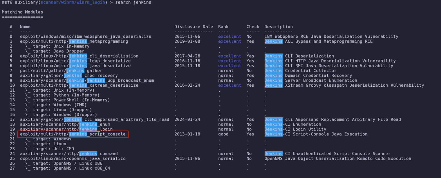Click "Jenkins cli Ampersand Replacement Arbitrary File Read"
The width and height of the screenshot is (441, 178).
pos(333,120)
